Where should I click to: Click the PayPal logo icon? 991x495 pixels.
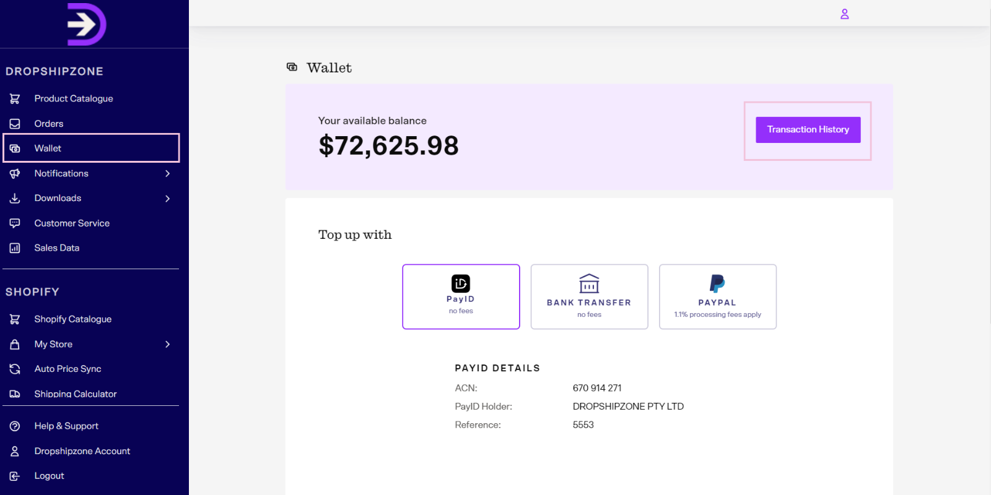717,283
